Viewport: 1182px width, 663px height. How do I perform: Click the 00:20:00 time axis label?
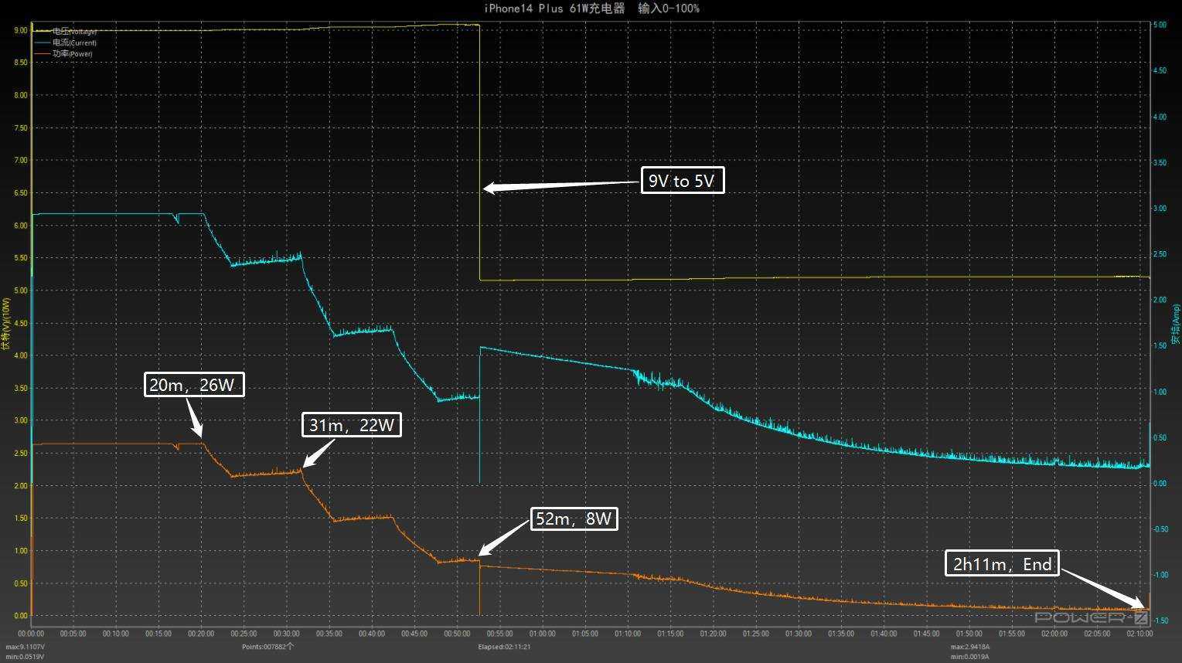[x=201, y=634]
